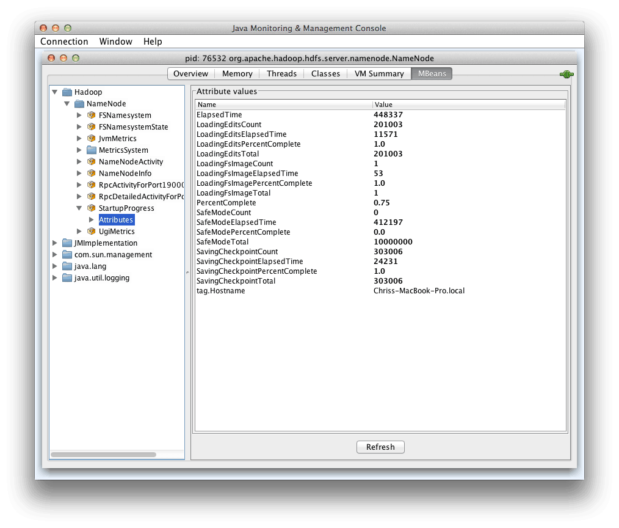
Task: Collapse the Hadoop tree node
Action: tap(55, 92)
